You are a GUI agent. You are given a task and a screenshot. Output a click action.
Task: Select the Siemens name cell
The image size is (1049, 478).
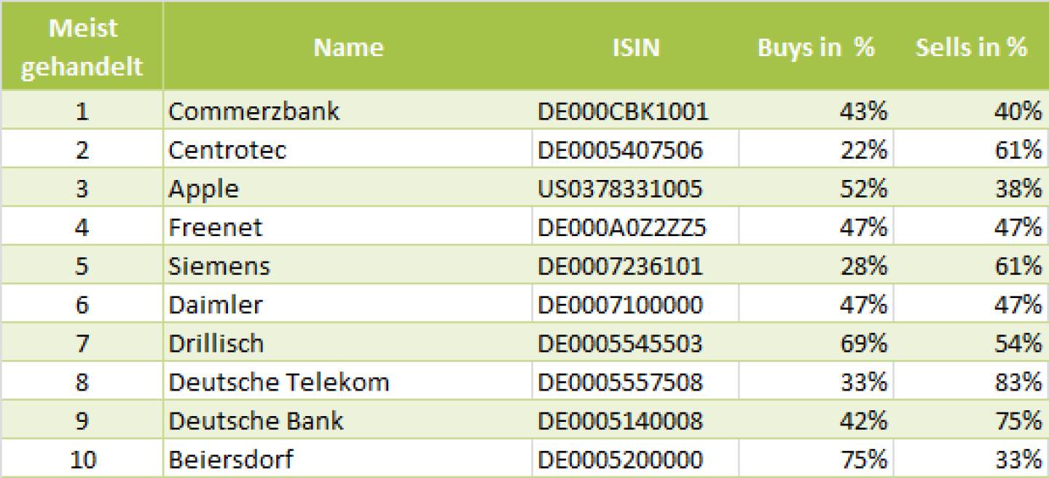pyautogui.click(x=219, y=266)
